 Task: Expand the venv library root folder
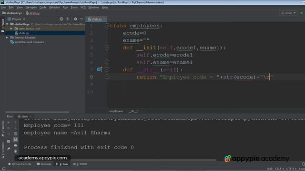[x=11, y=28]
